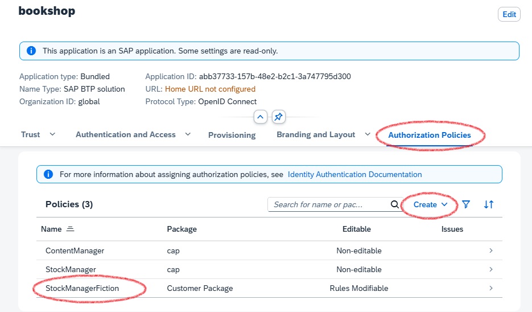The height and width of the screenshot is (312, 532).
Task: Click the SAP BTP solution name type value
Action: point(94,89)
